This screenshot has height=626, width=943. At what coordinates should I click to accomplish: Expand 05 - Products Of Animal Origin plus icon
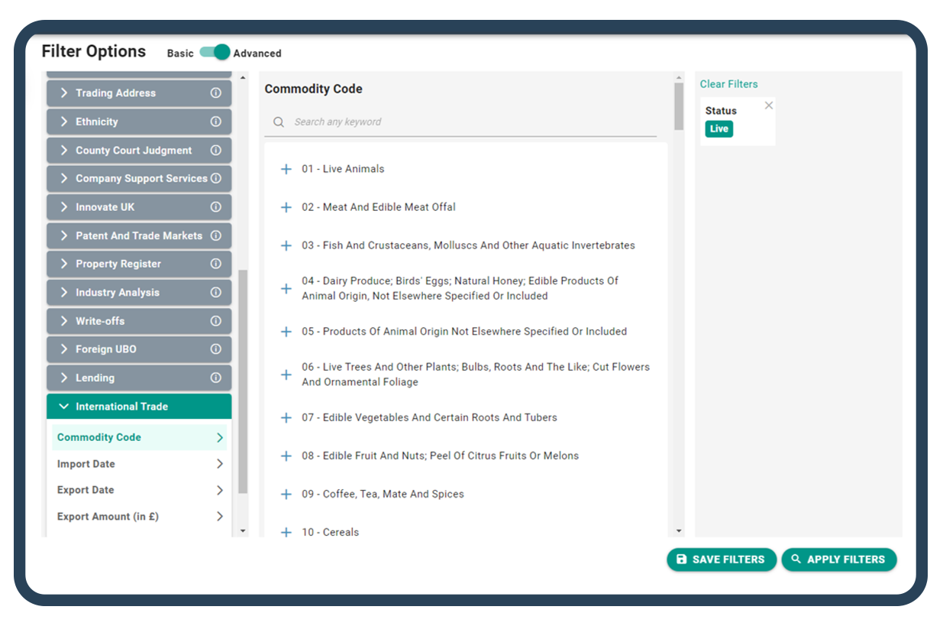pos(286,332)
